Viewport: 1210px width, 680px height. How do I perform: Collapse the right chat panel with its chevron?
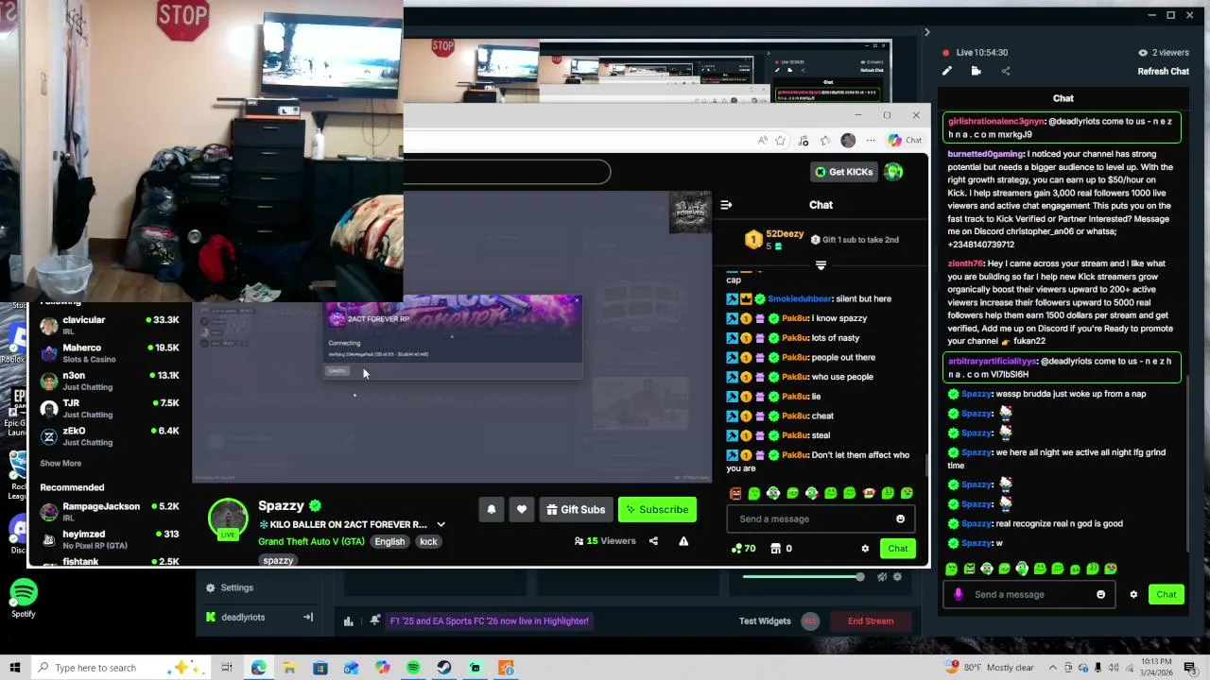926,32
